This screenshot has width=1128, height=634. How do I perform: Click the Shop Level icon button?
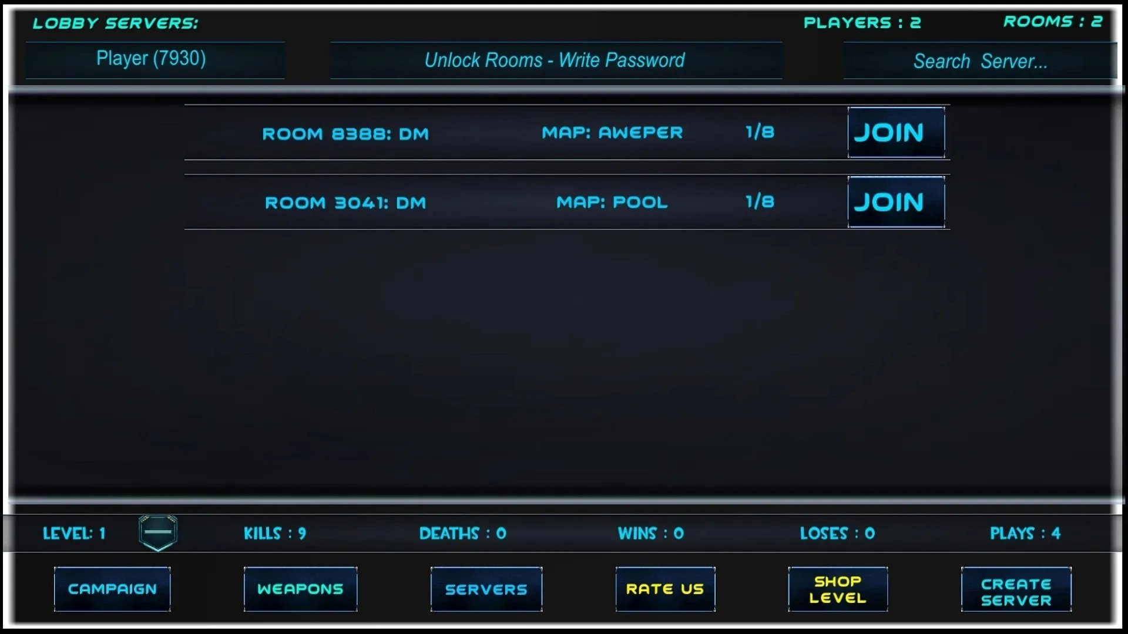click(837, 589)
